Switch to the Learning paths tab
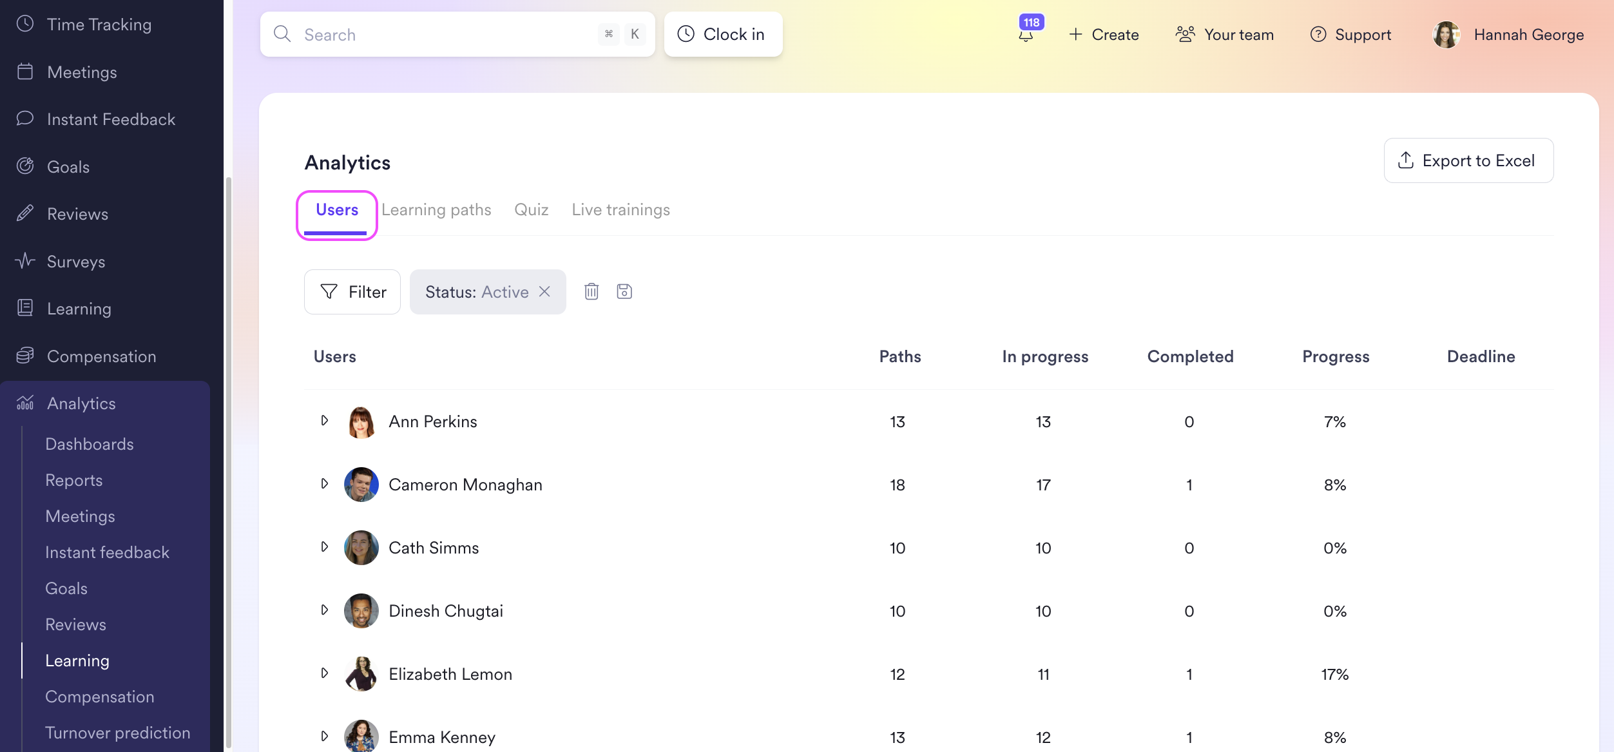This screenshot has height=752, width=1614. click(436, 210)
